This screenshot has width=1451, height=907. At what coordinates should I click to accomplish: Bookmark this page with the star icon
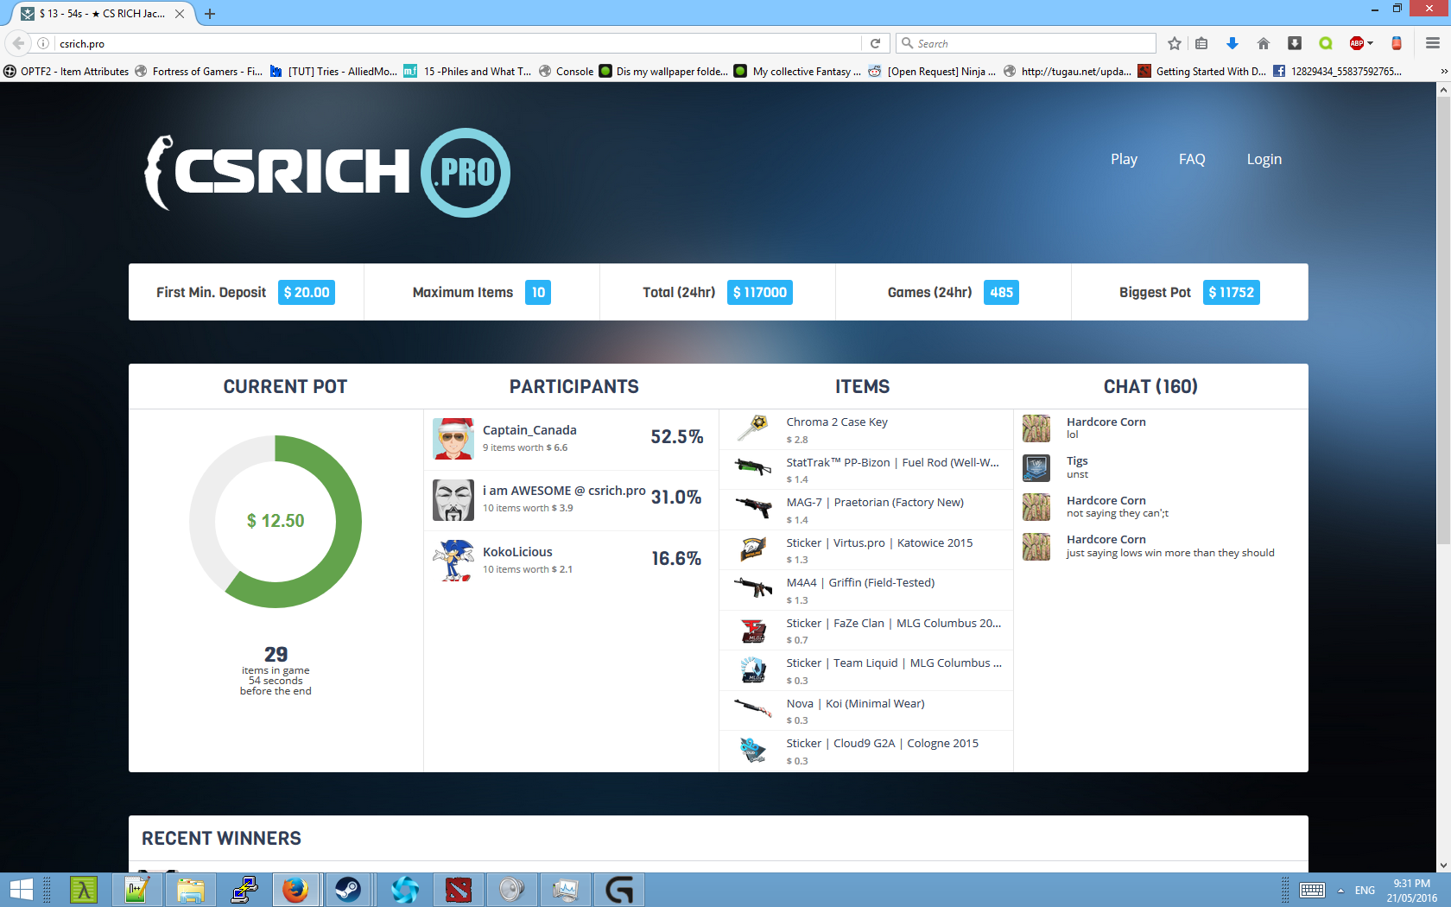pyautogui.click(x=1174, y=43)
